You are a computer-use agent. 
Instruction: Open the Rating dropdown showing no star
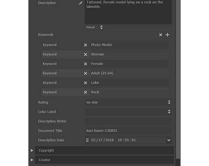click(x=128, y=102)
